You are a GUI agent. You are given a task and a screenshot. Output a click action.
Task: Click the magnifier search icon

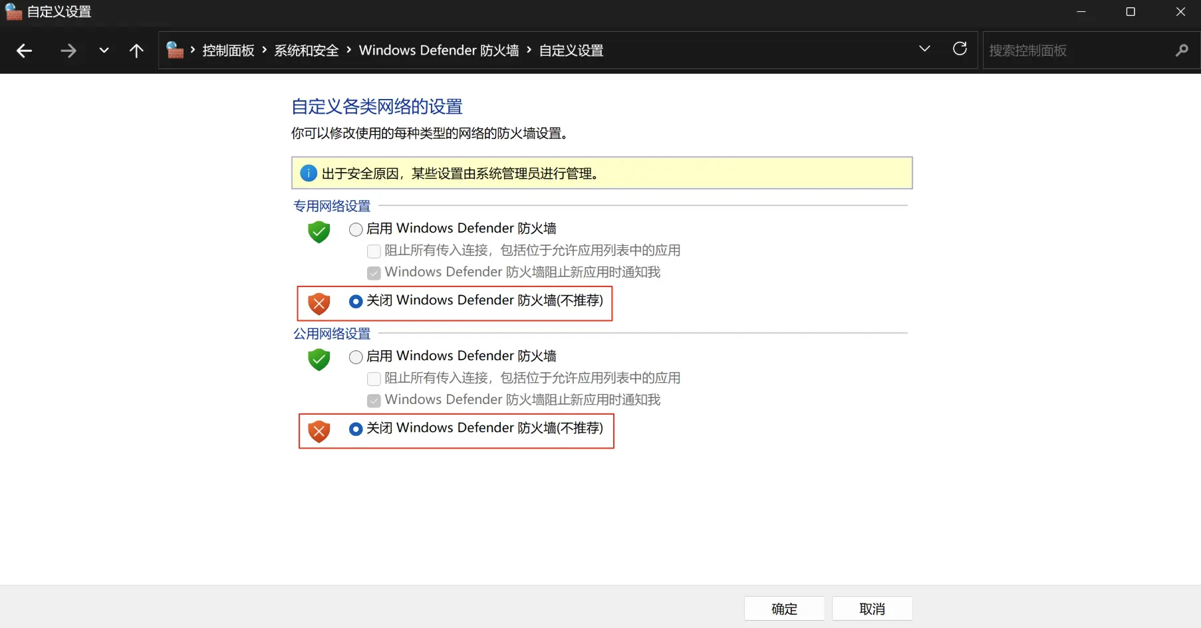(1181, 51)
